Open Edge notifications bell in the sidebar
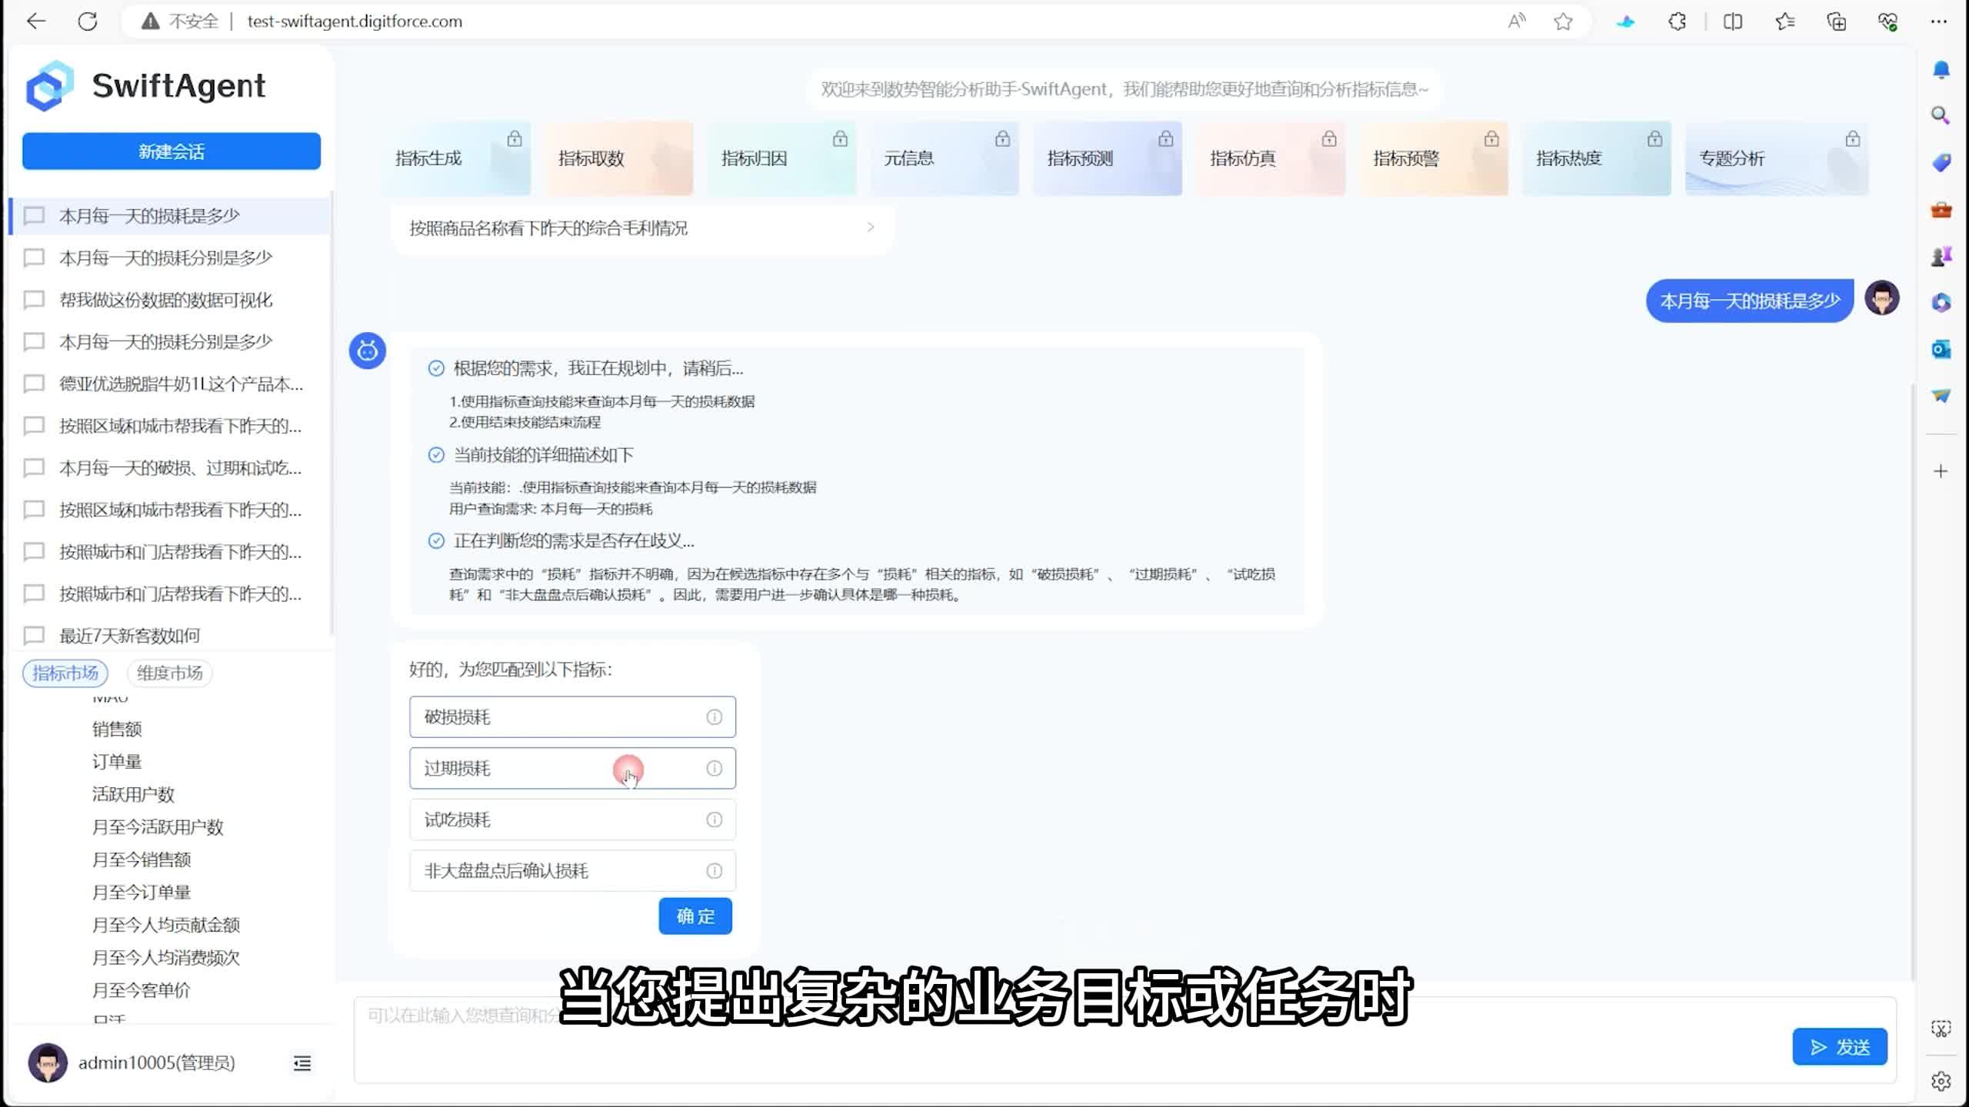Image resolution: width=1969 pixels, height=1107 pixels. (x=1941, y=68)
